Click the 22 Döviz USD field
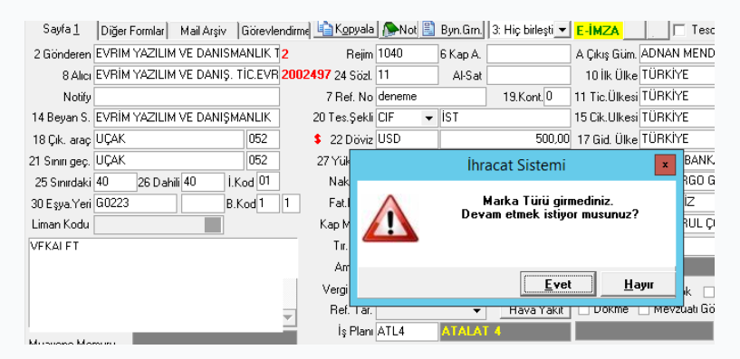The width and height of the screenshot is (740, 359). 407,139
